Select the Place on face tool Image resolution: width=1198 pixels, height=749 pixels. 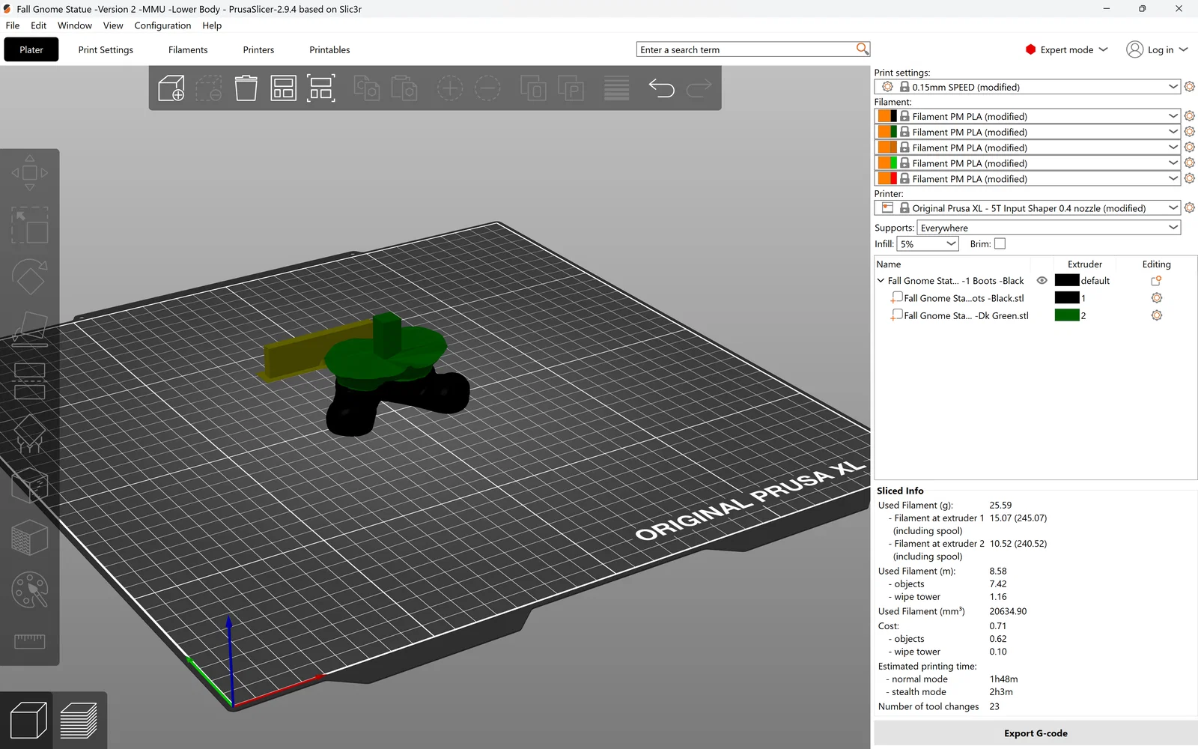tap(30, 330)
